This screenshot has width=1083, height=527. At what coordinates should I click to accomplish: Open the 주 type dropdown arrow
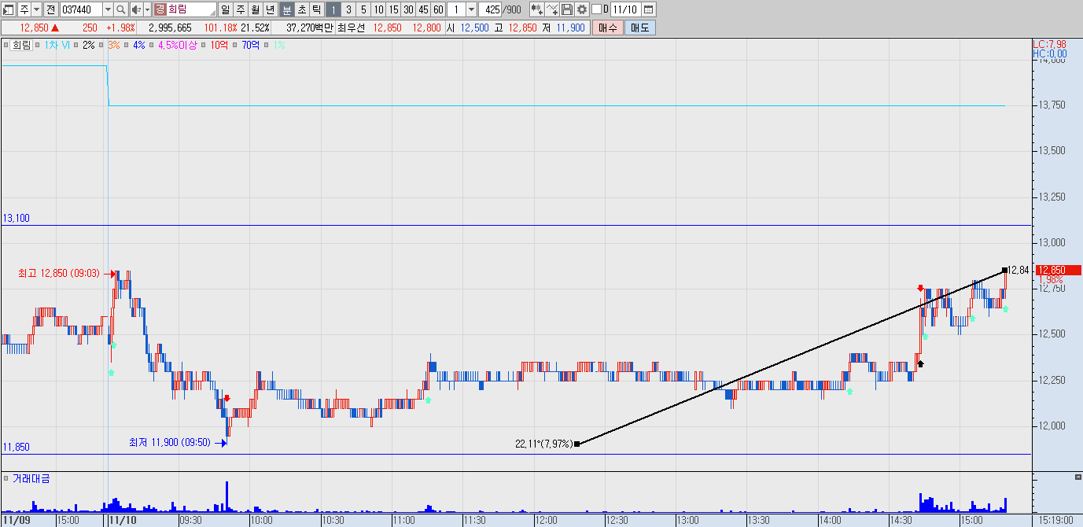click(x=36, y=9)
